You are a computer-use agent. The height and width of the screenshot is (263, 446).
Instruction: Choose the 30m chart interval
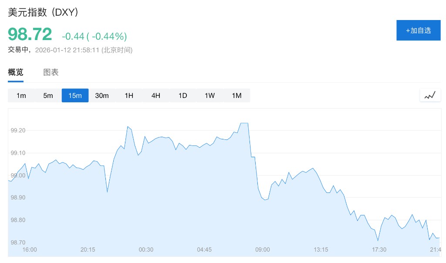point(102,96)
